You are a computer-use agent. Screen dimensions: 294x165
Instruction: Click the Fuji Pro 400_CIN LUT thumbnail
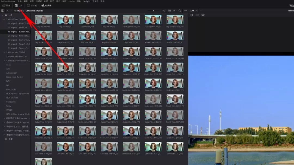coord(44,20)
